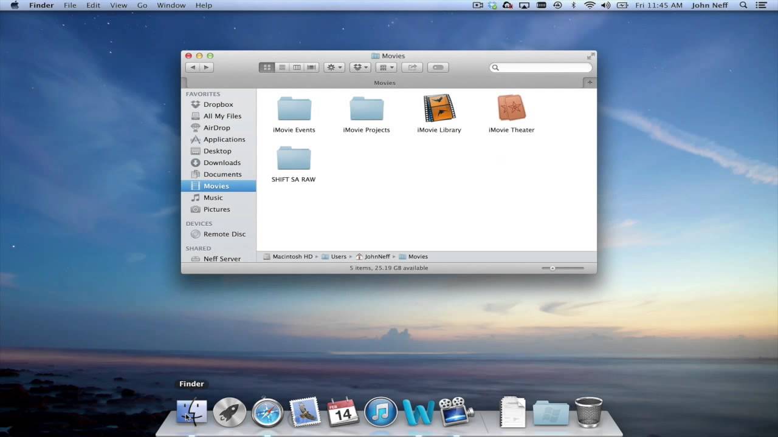
Task: Select Movies in the sidebar
Action: coord(218,186)
